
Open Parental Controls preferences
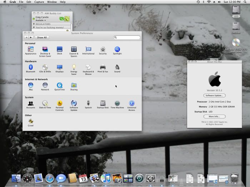(60, 105)
